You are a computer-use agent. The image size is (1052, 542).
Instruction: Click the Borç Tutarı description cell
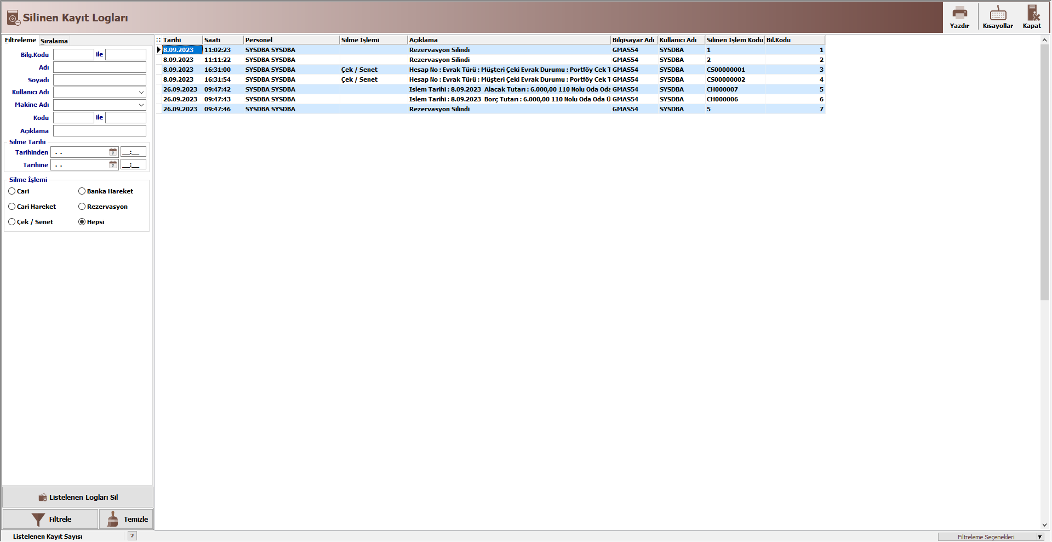coord(509,99)
